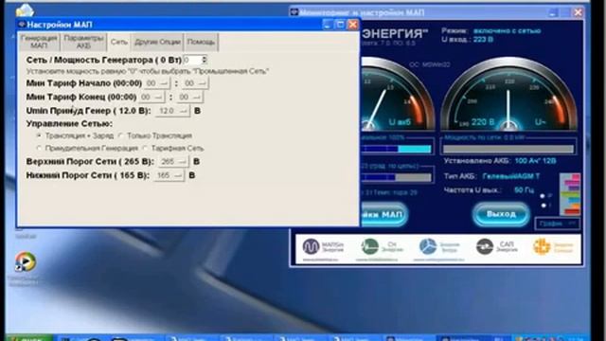Open the Параметры АКБ tab

(x=83, y=42)
